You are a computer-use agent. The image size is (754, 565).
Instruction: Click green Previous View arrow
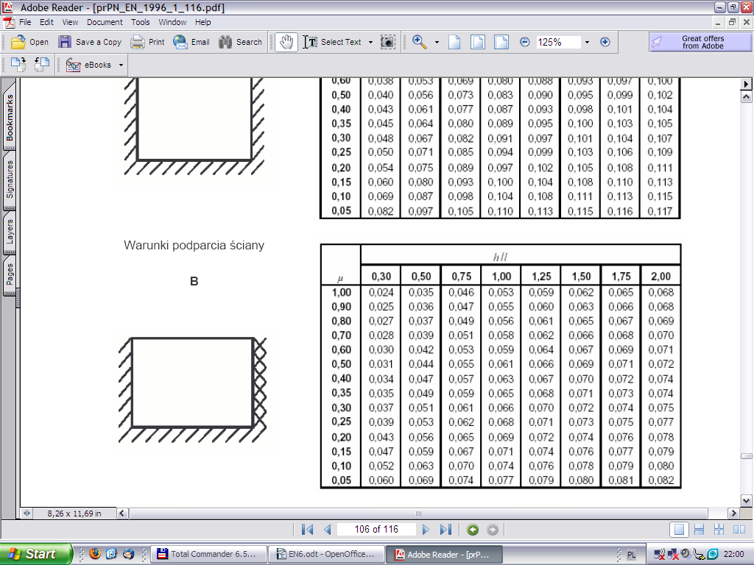tap(473, 530)
